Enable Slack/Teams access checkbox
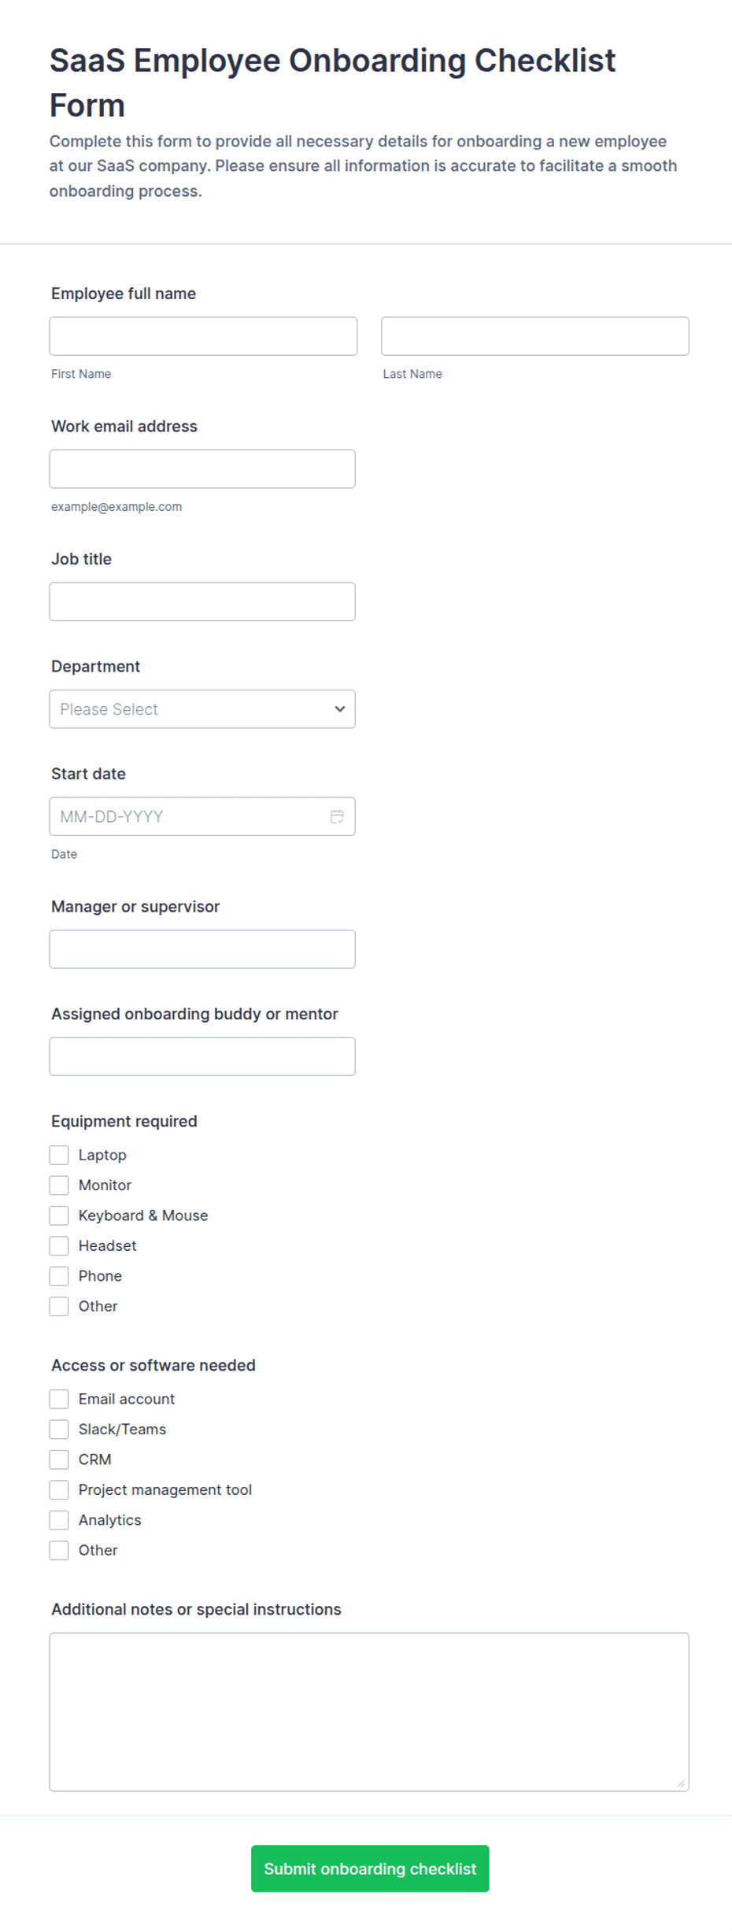 pos(59,1429)
